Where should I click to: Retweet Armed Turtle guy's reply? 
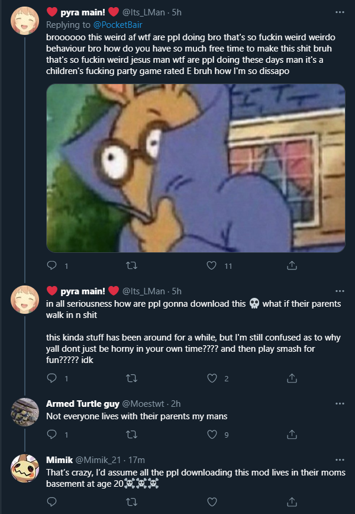pyautogui.click(x=131, y=435)
